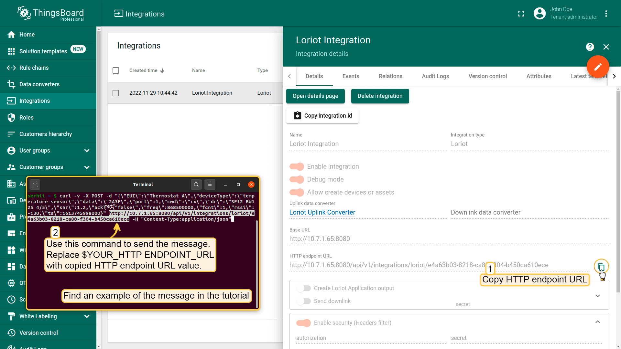Screen dimensions: 621x349
Task: Switch to Details tab
Action: pyautogui.click(x=314, y=76)
